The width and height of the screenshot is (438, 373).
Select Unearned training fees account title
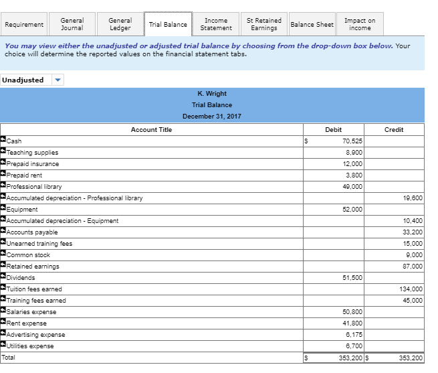(39, 244)
